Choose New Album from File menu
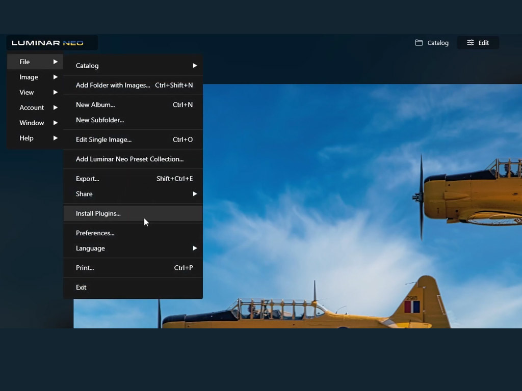Image resolution: width=522 pixels, height=391 pixels. tap(95, 105)
